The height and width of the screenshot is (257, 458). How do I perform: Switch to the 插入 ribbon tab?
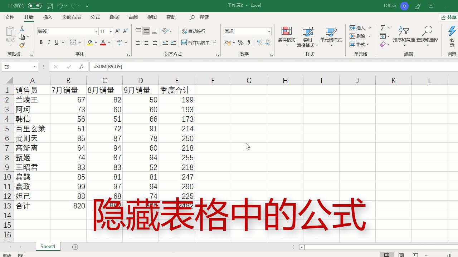(49, 17)
